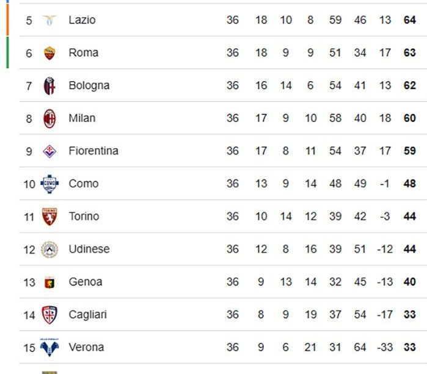The width and height of the screenshot is (427, 374).
Task: Click the Fiorentina club crest
Action: coord(49,151)
